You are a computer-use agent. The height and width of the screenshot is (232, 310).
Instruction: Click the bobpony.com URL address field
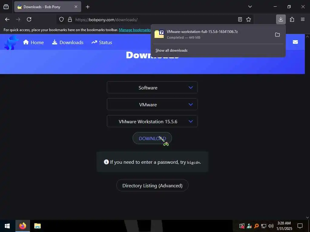(x=155, y=20)
